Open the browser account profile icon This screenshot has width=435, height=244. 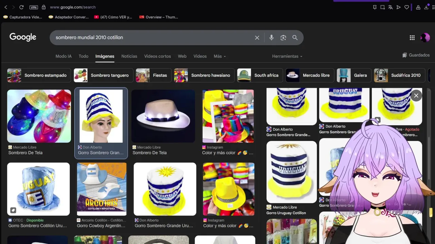click(418, 7)
